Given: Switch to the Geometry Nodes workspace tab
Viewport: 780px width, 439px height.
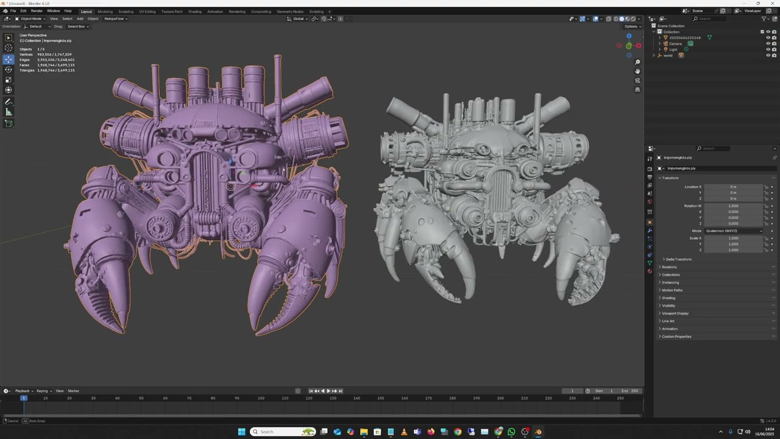Looking at the screenshot, I should click(x=290, y=12).
